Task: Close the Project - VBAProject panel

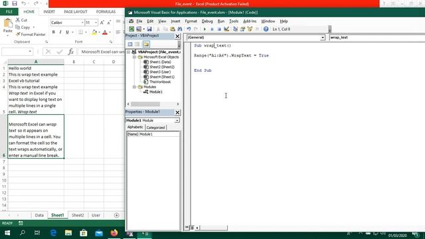Action: coord(177,36)
